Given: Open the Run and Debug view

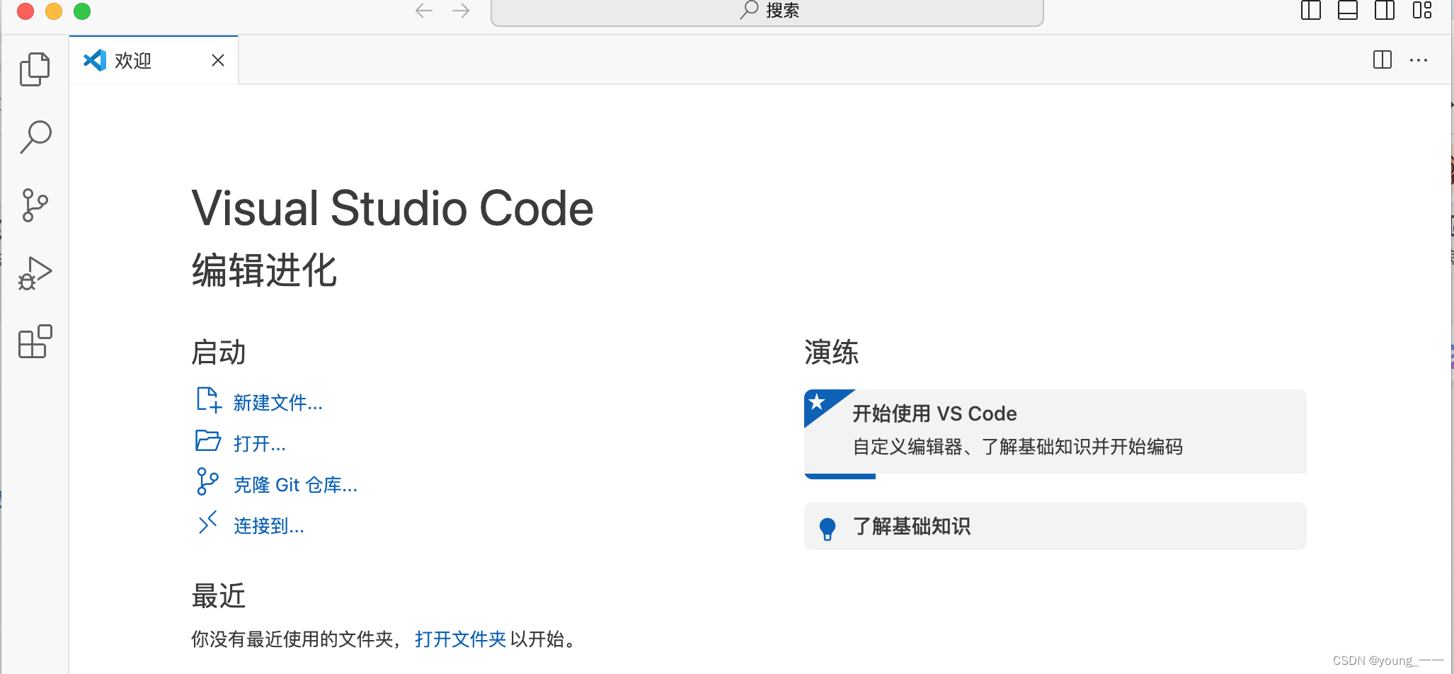Looking at the screenshot, I should (x=35, y=274).
